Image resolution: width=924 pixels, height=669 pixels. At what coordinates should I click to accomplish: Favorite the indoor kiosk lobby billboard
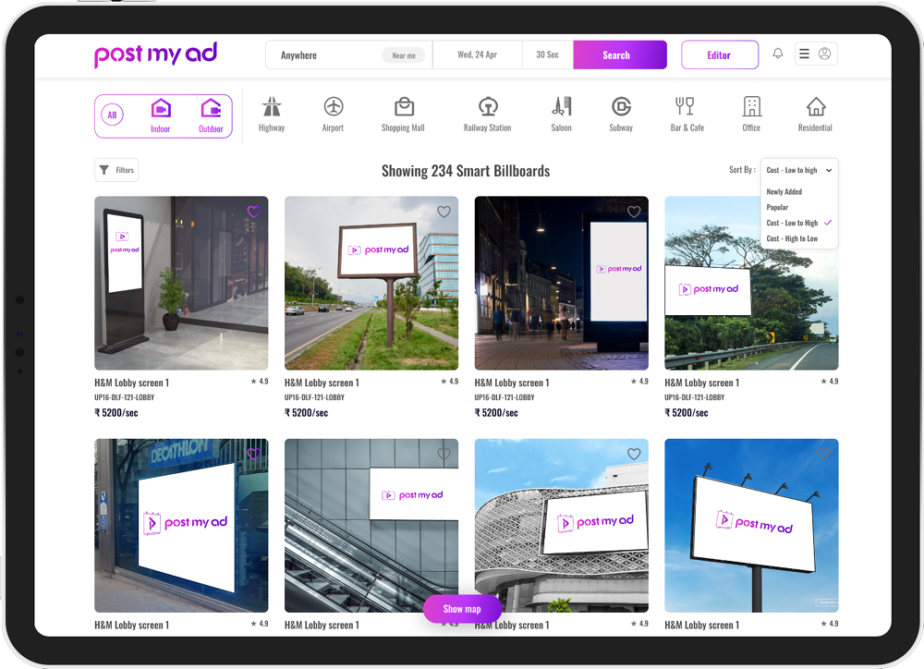(254, 212)
